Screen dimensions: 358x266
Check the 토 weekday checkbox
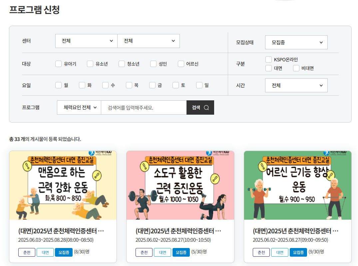[x=176, y=85]
